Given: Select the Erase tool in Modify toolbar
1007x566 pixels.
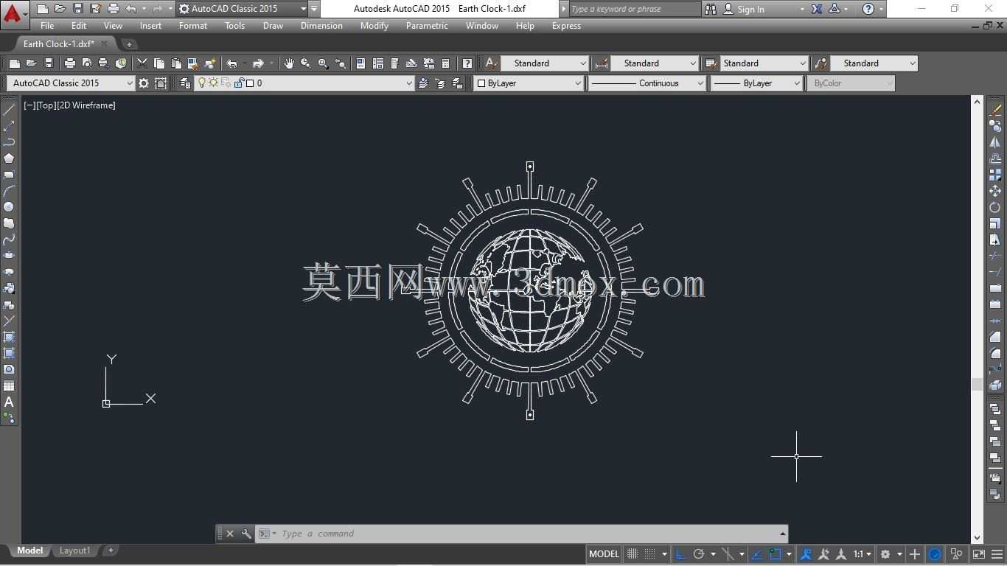Looking at the screenshot, I should click(995, 110).
